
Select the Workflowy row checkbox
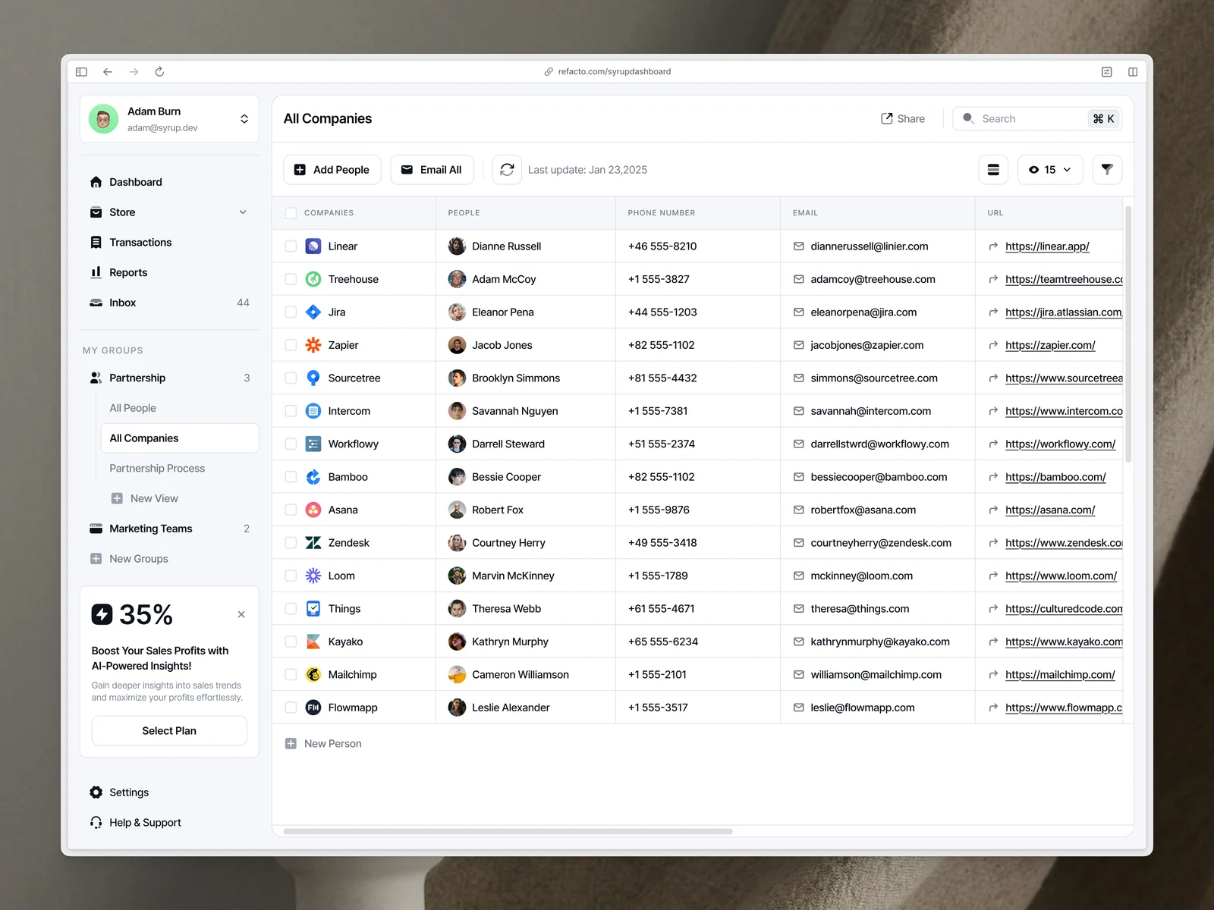291,444
